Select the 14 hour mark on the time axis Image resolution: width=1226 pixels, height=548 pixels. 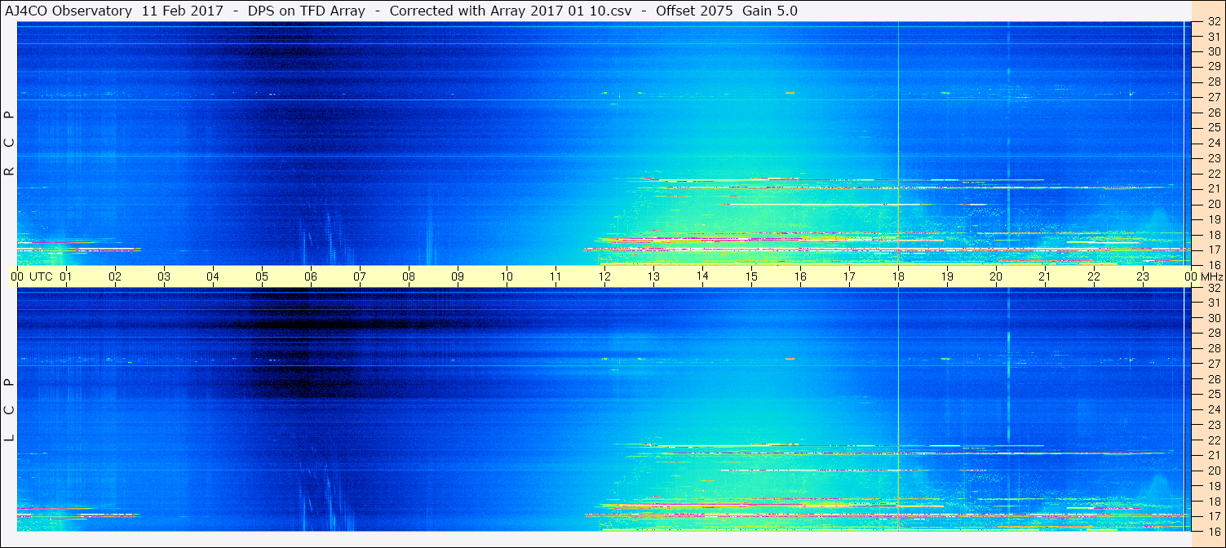(x=702, y=276)
